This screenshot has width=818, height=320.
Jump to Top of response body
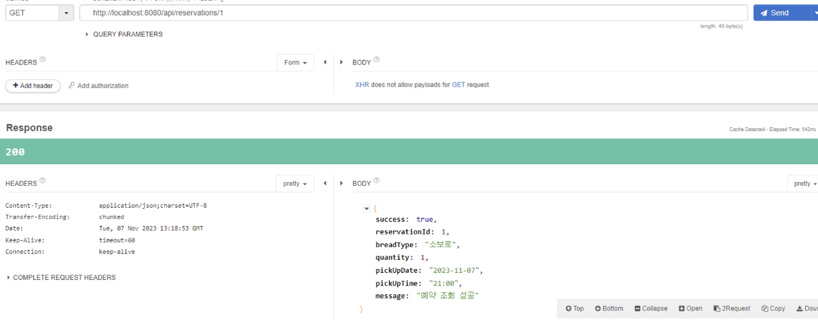574,309
